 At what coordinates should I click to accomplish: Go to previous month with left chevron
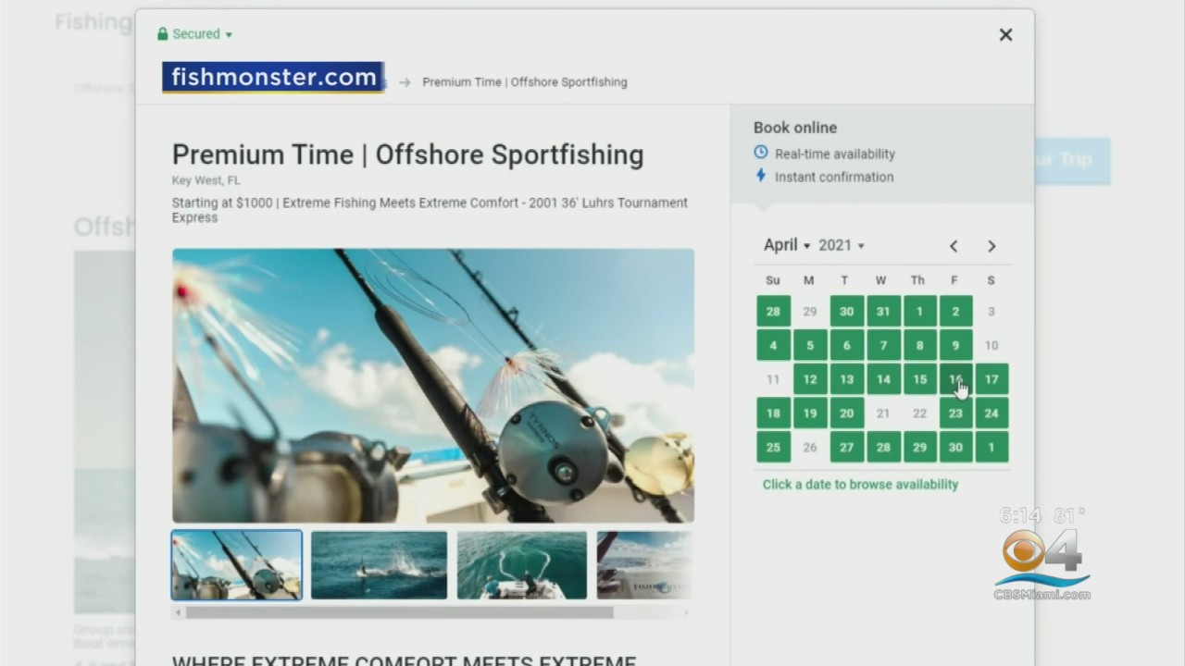[954, 246]
